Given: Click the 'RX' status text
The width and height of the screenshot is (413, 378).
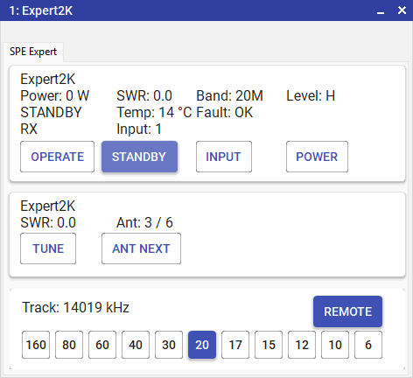Looking at the screenshot, I should click(29, 129).
